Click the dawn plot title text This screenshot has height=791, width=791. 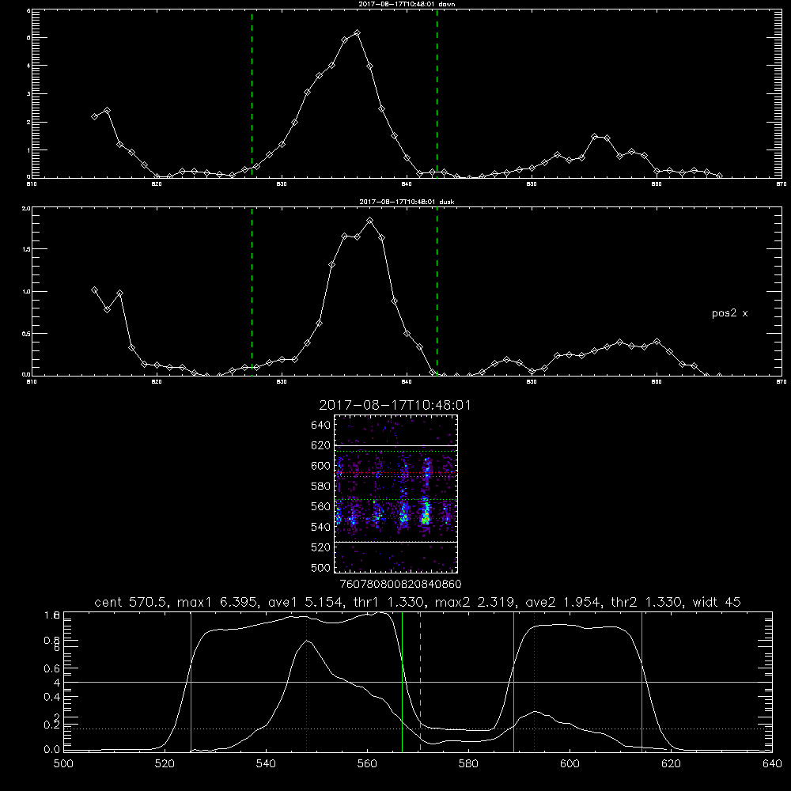[x=407, y=4]
